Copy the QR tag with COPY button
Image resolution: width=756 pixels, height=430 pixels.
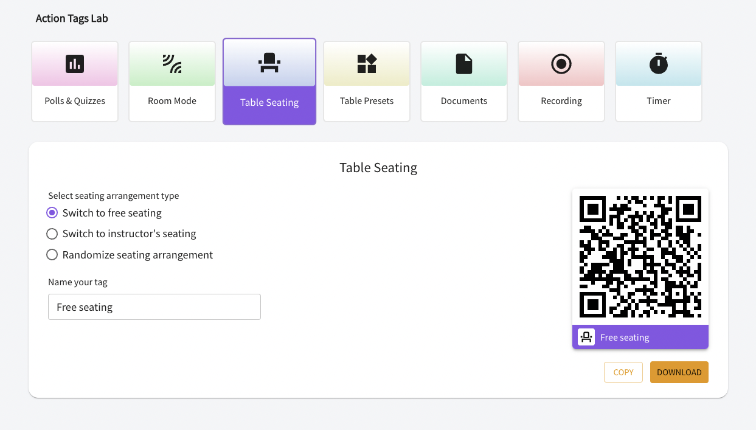tap(623, 372)
